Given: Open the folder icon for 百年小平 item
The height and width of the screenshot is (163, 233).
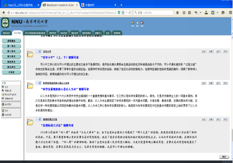Looking at the screenshot, I should [x=30, y=54].
